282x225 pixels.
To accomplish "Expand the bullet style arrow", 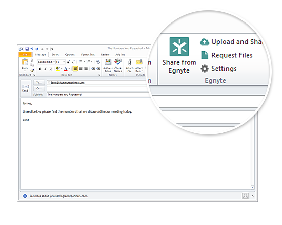I will click(84, 62).
